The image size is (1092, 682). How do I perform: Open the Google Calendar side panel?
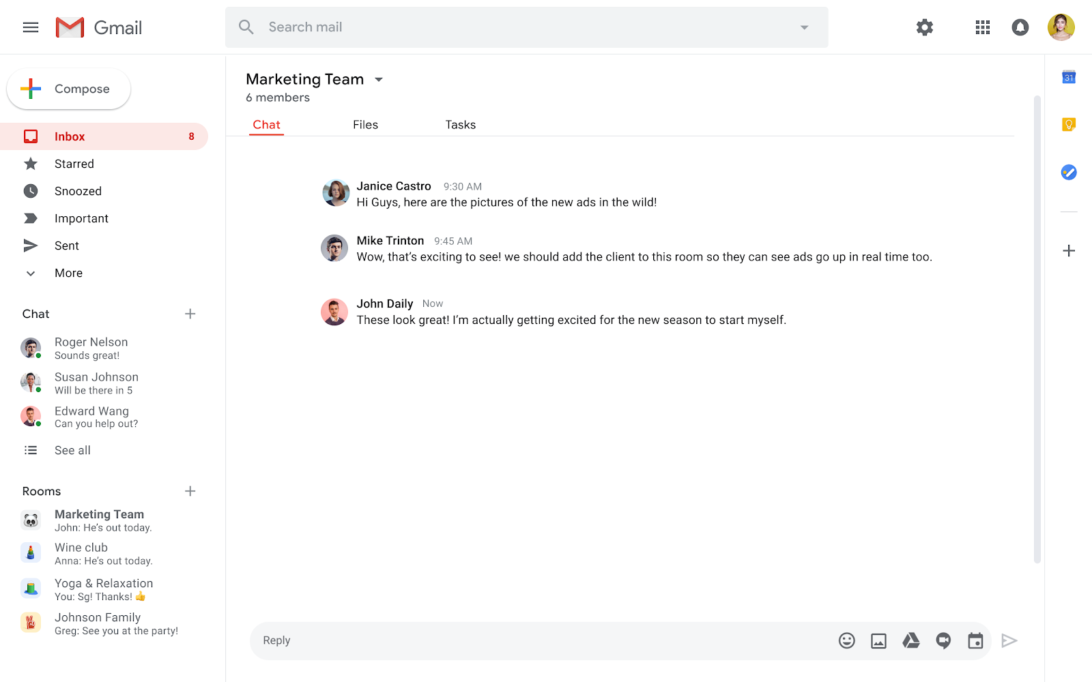[x=1069, y=78]
